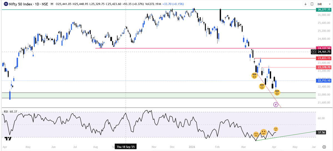The image size is (333, 151).
Task: Click the 60.00 RSI scale value
Action: tap(321, 118)
